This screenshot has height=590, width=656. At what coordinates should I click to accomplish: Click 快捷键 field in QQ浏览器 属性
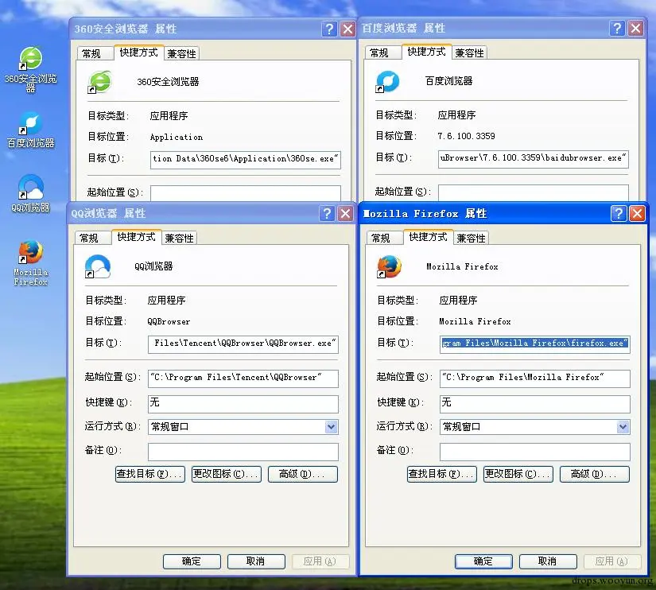(x=243, y=404)
